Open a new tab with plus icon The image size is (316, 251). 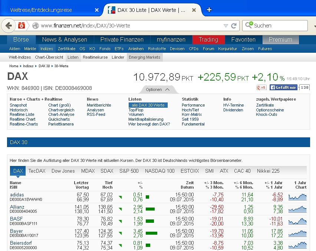209,10
